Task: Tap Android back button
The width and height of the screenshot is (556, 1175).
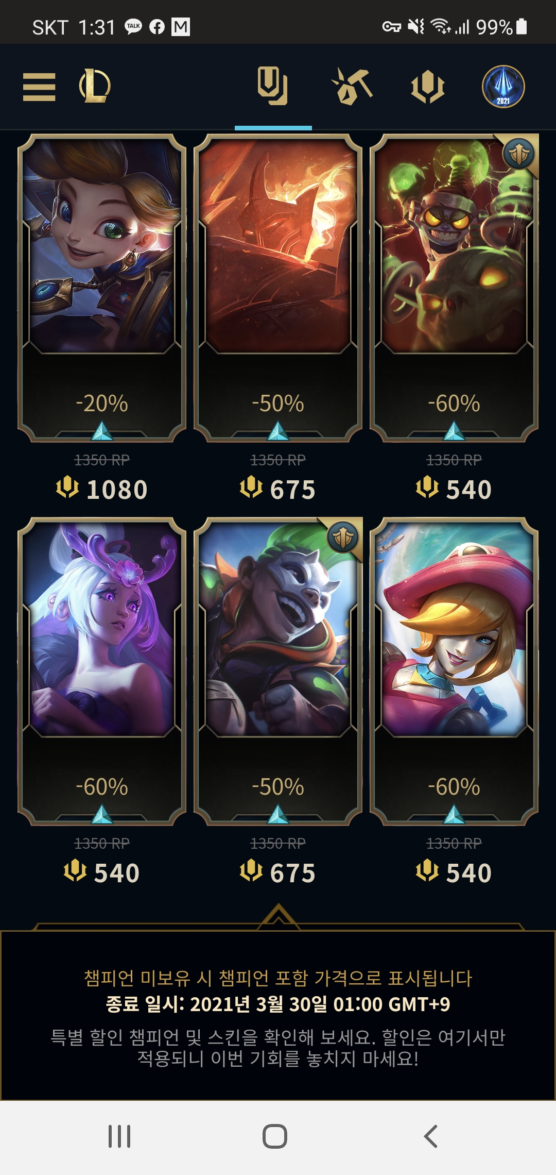Action: (431, 1136)
